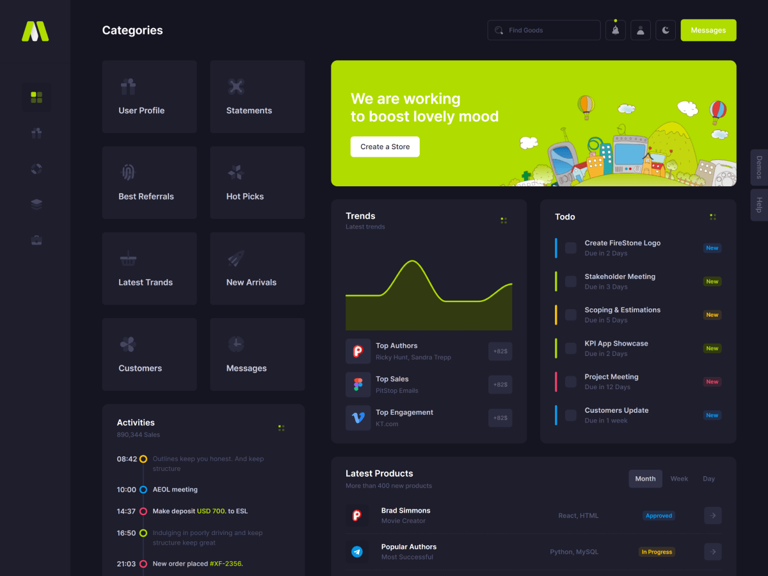Open the user account icon in header

[641, 30]
